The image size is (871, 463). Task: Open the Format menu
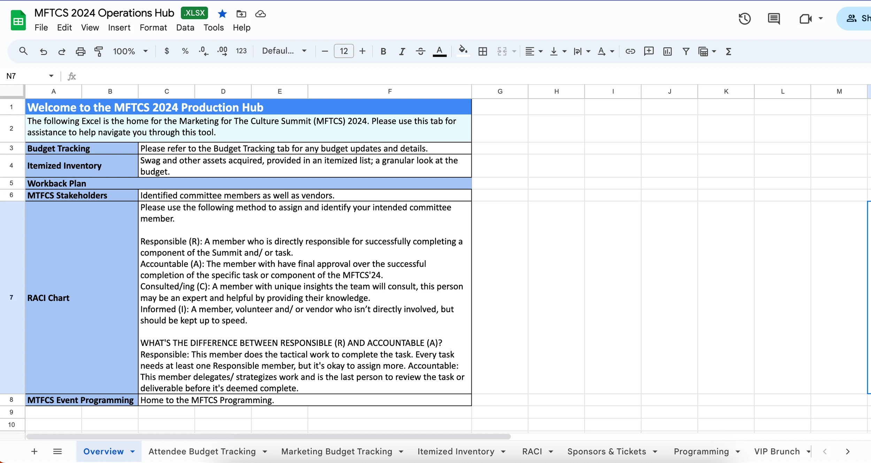point(153,28)
